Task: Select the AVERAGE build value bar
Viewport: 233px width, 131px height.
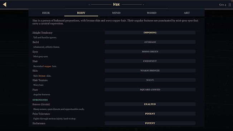Action: pyautogui.click(x=150, y=42)
